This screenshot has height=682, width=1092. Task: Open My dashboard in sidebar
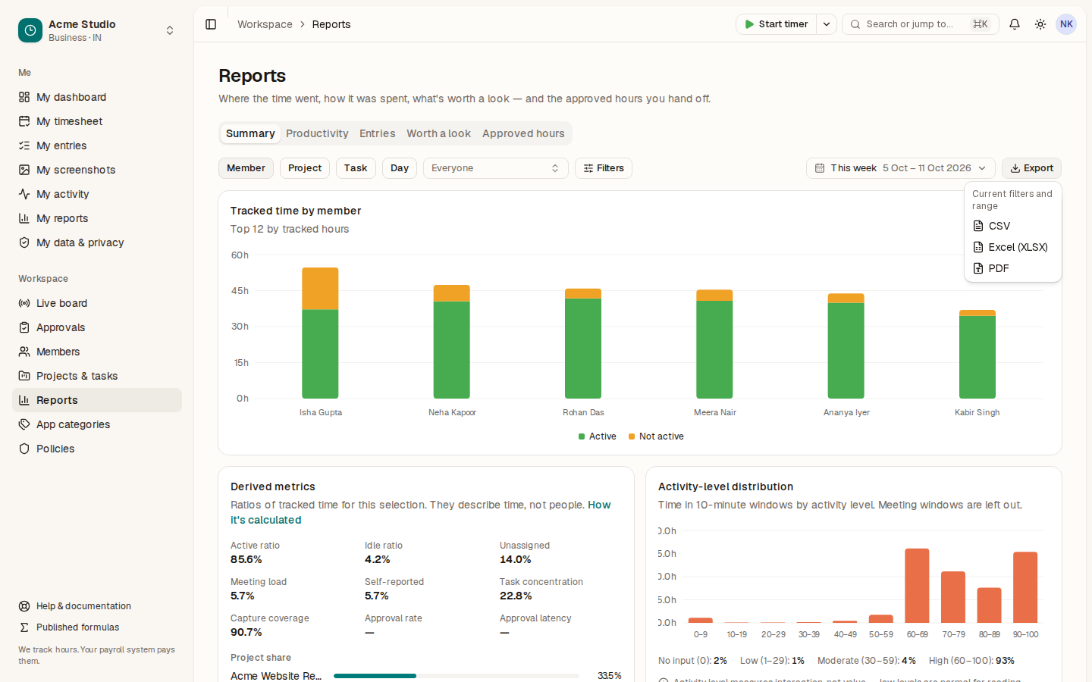pyautogui.click(x=97, y=97)
